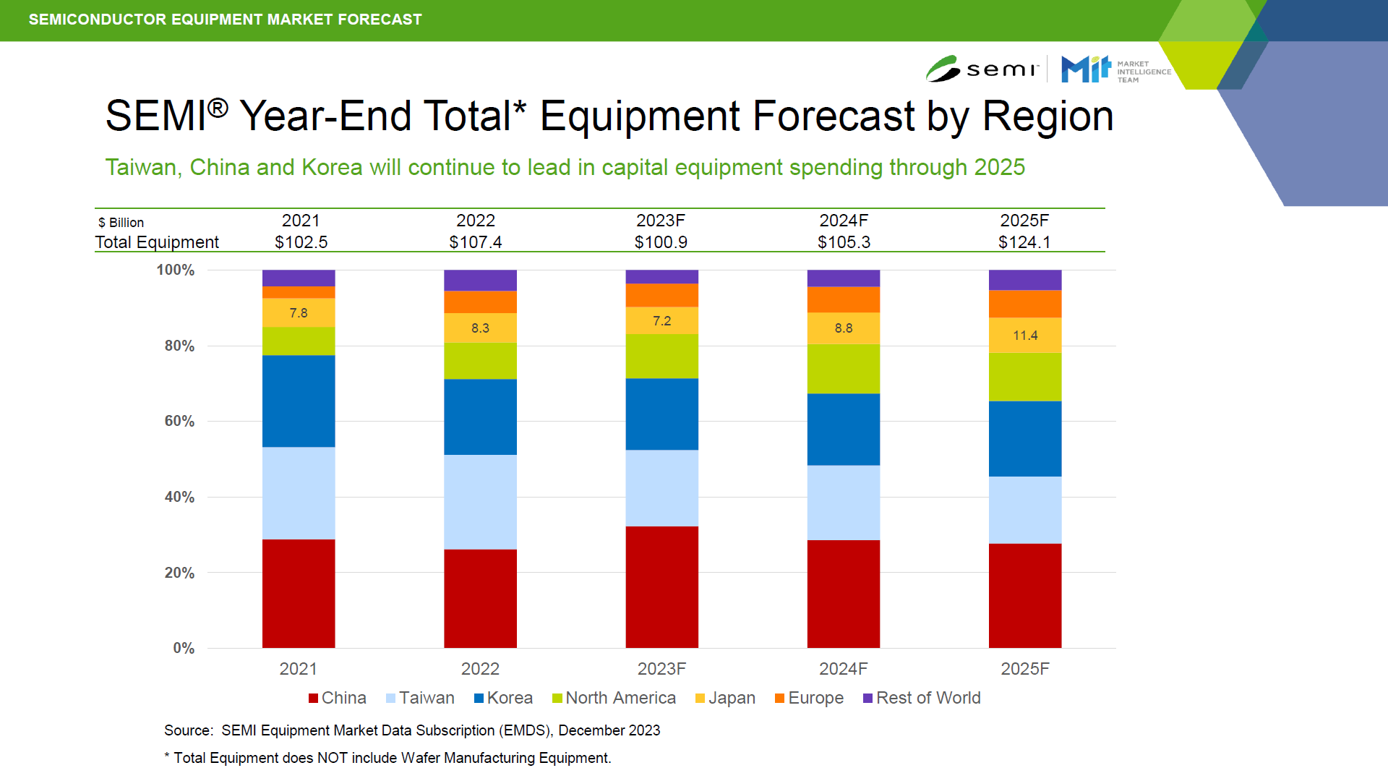Viewport: 1388px width, 781px height.
Task: Click the North America green segment in 2024F bar
Action: point(844,369)
